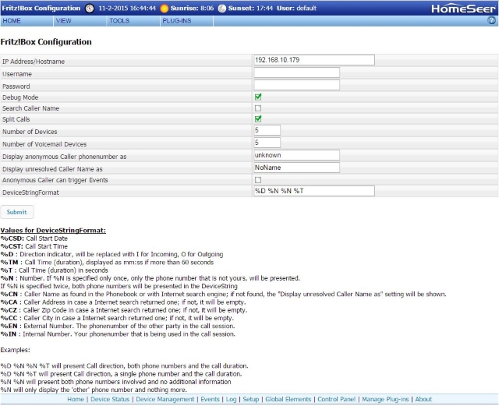Click the Number of Voicemail Devices field
This screenshot has height=406, width=499.
(x=267, y=143)
